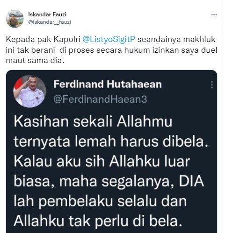
Task: Click the phrase 'seandainya makhluk' after the mention
Action: coord(176,39)
